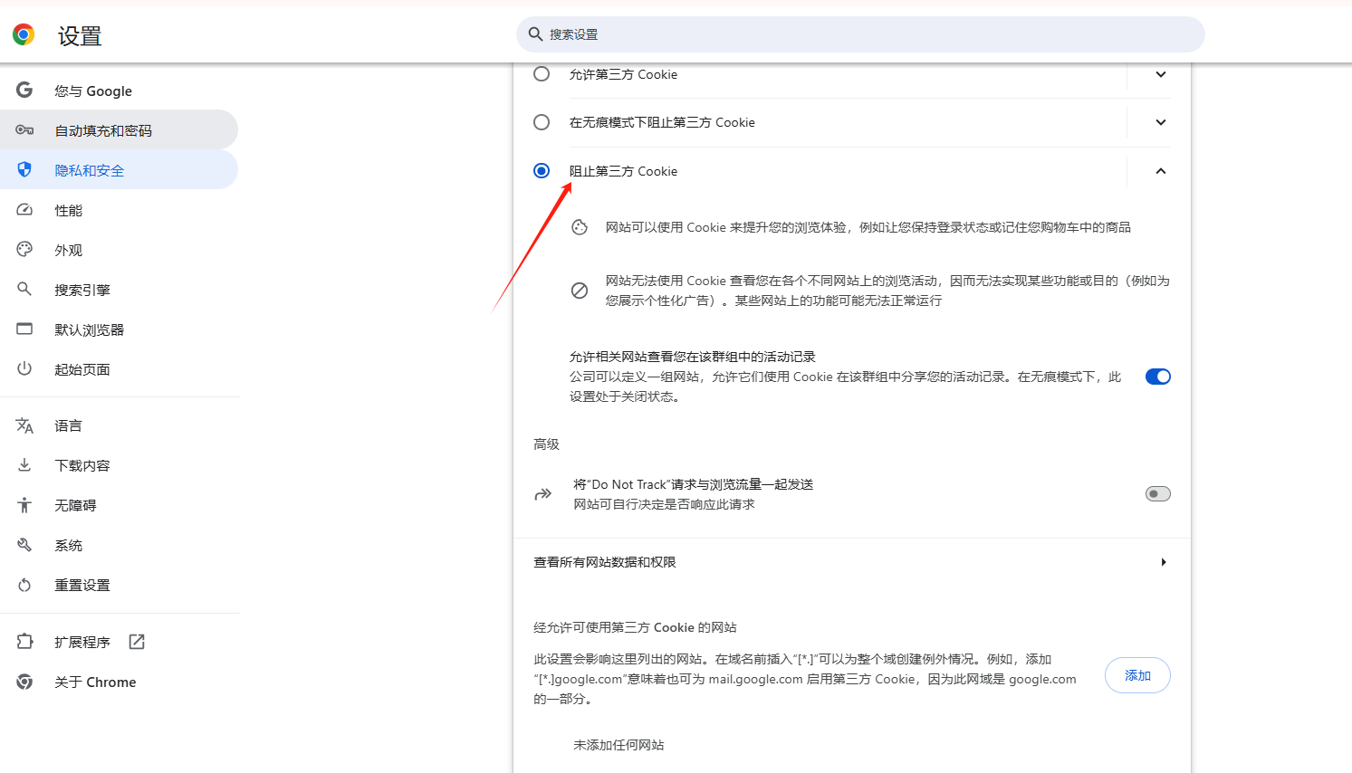Select the 允许第三方 Cookie radio button
Screen dimensions: 1352x773
[x=542, y=74]
